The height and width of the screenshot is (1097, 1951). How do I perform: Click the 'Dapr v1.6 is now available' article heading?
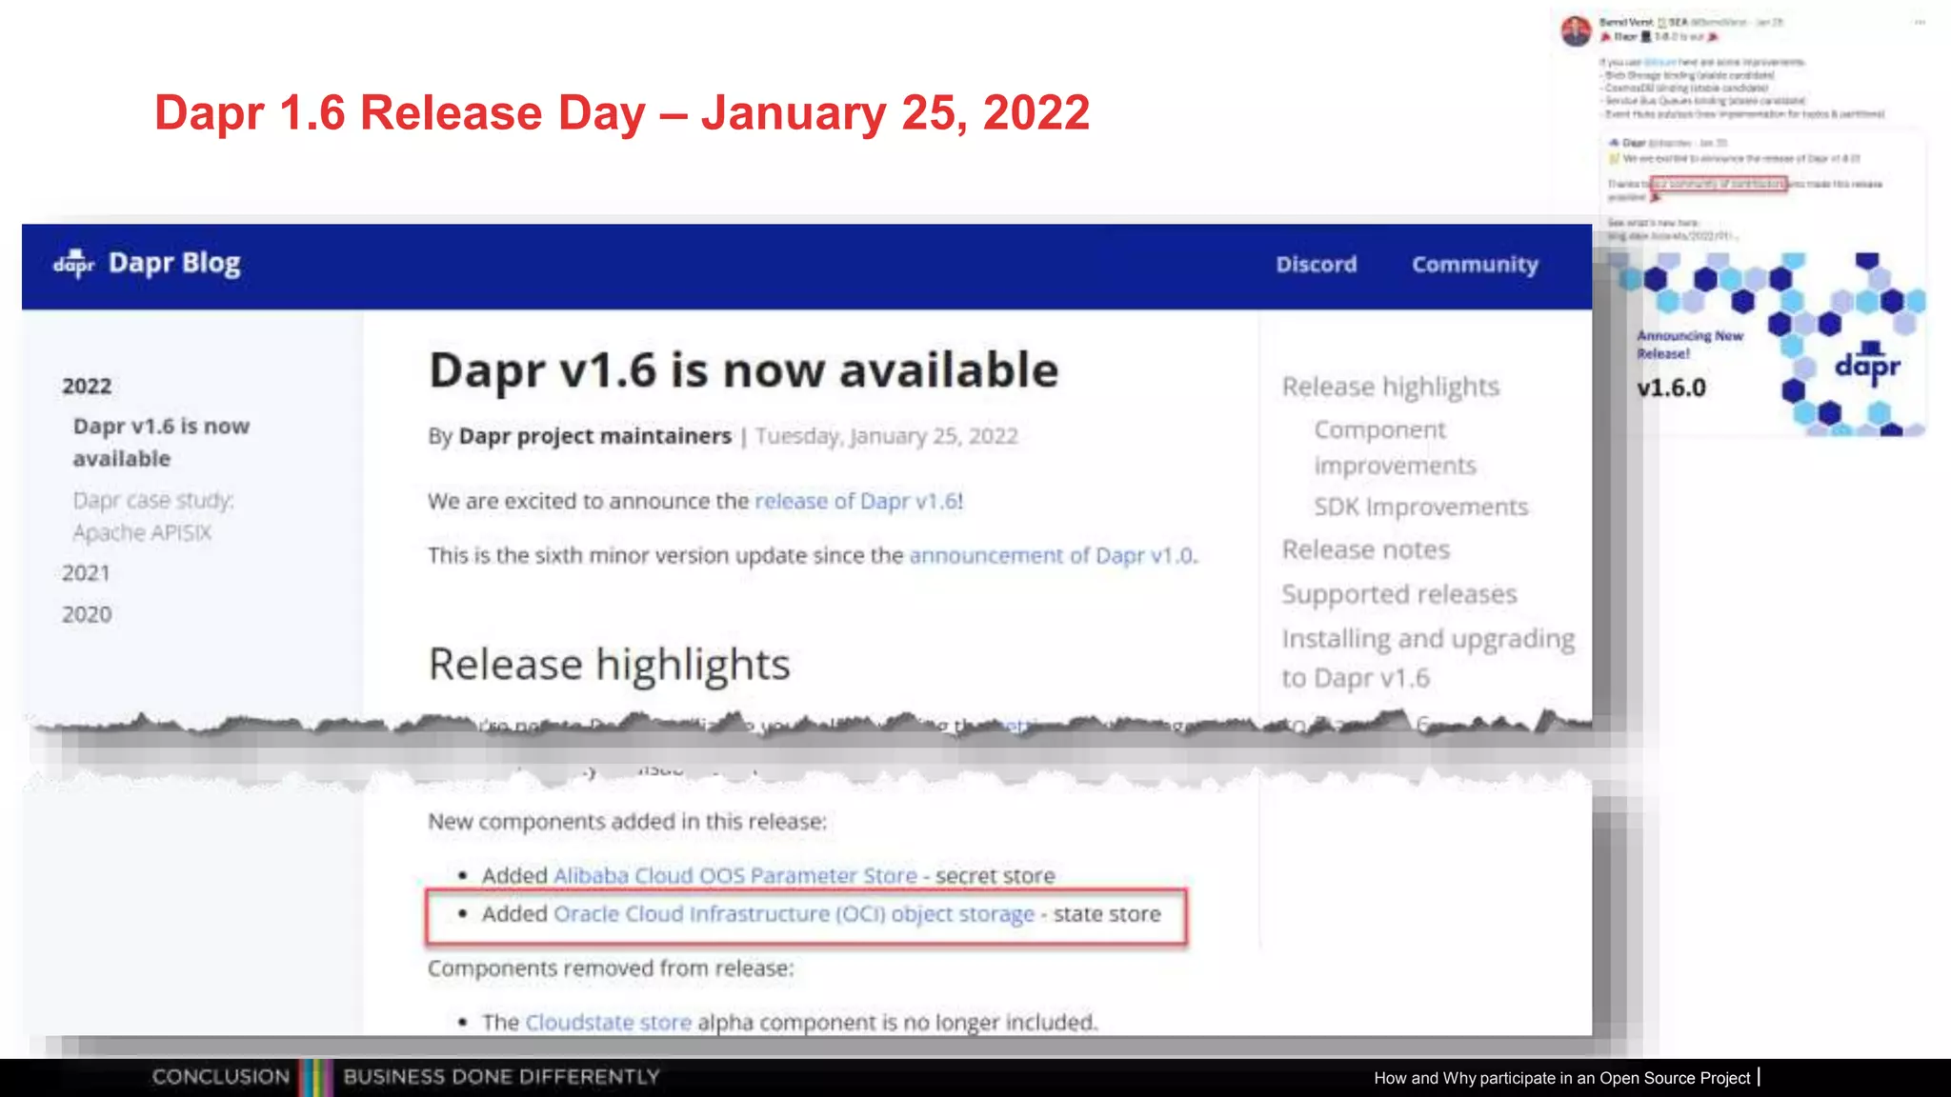pos(744,370)
